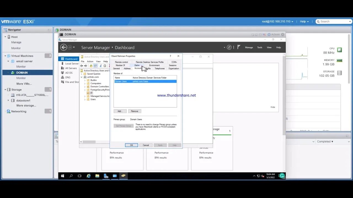Click More storage... link
This screenshot has width=353, height=198.
point(26,106)
